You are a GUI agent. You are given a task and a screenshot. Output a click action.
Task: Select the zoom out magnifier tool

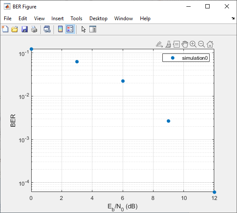(x=202, y=44)
